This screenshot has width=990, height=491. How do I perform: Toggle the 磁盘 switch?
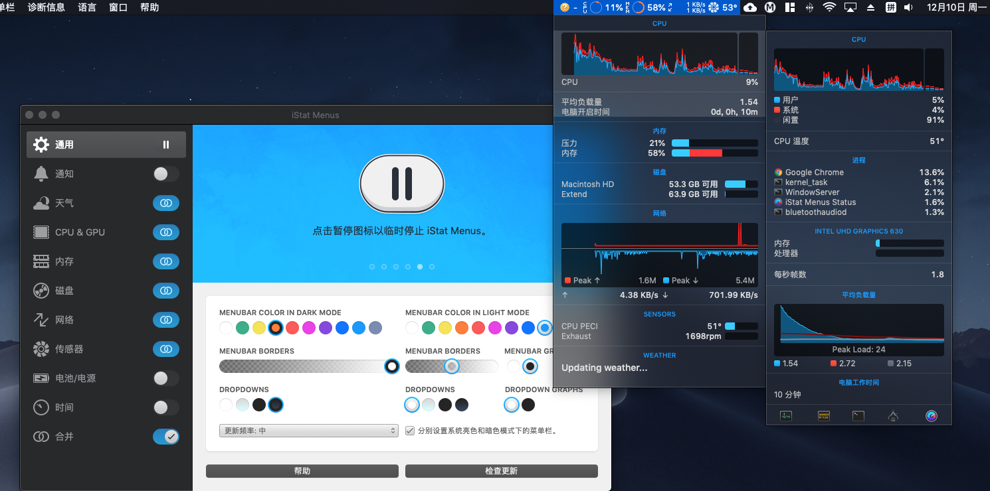(x=166, y=291)
